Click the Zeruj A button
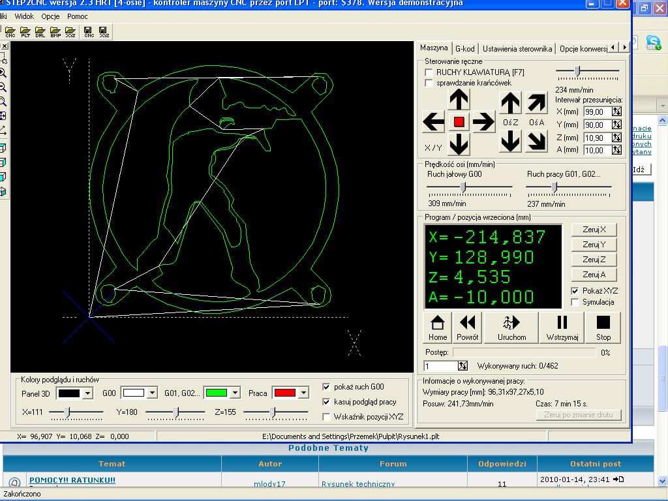The width and height of the screenshot is (668, 501). [x=594, y=275]
